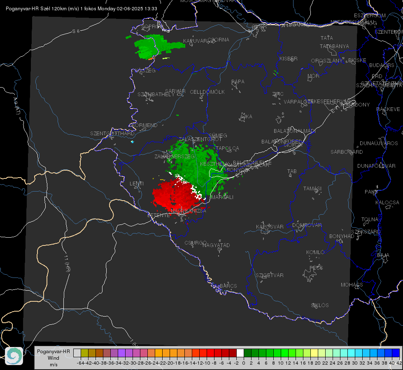Choose the dark green swatch between 0 and 2
The image size is (403, 370).
click(x=247, y=353)
